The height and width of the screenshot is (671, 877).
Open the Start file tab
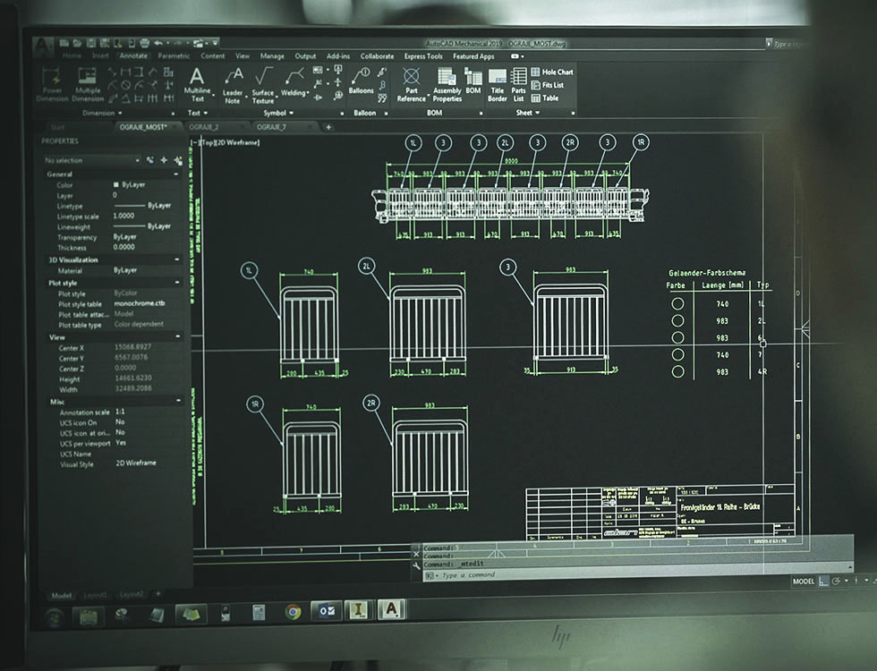[57, 127]
